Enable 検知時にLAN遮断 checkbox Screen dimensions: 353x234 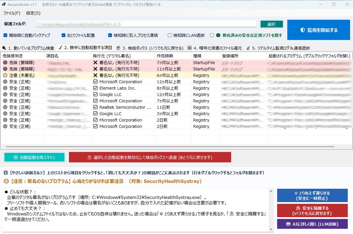[170, 35]
